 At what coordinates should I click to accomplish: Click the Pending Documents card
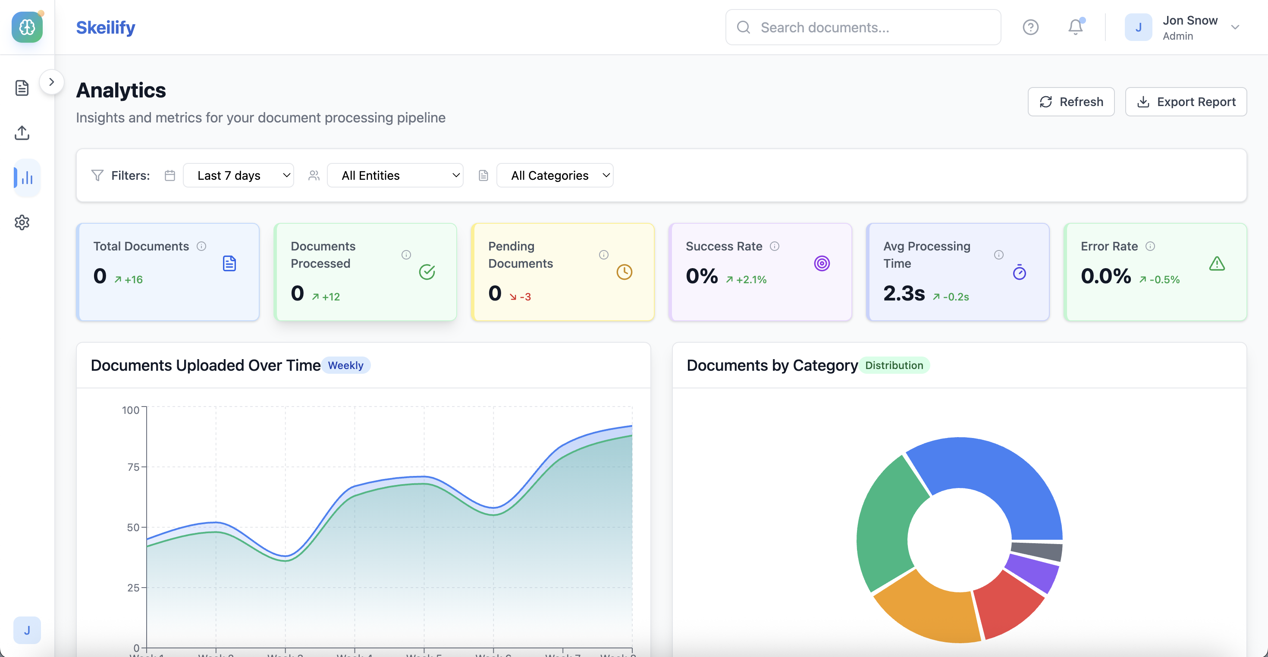[x=562, y=272]
